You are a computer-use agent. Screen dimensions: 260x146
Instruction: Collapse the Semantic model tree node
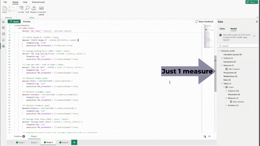coord(219,51)
